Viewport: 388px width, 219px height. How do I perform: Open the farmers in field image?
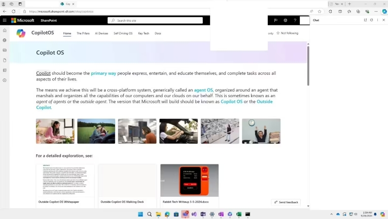click(x=96, y=131)
